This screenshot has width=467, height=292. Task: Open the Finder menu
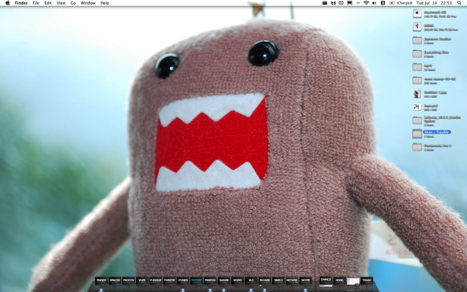21,3
